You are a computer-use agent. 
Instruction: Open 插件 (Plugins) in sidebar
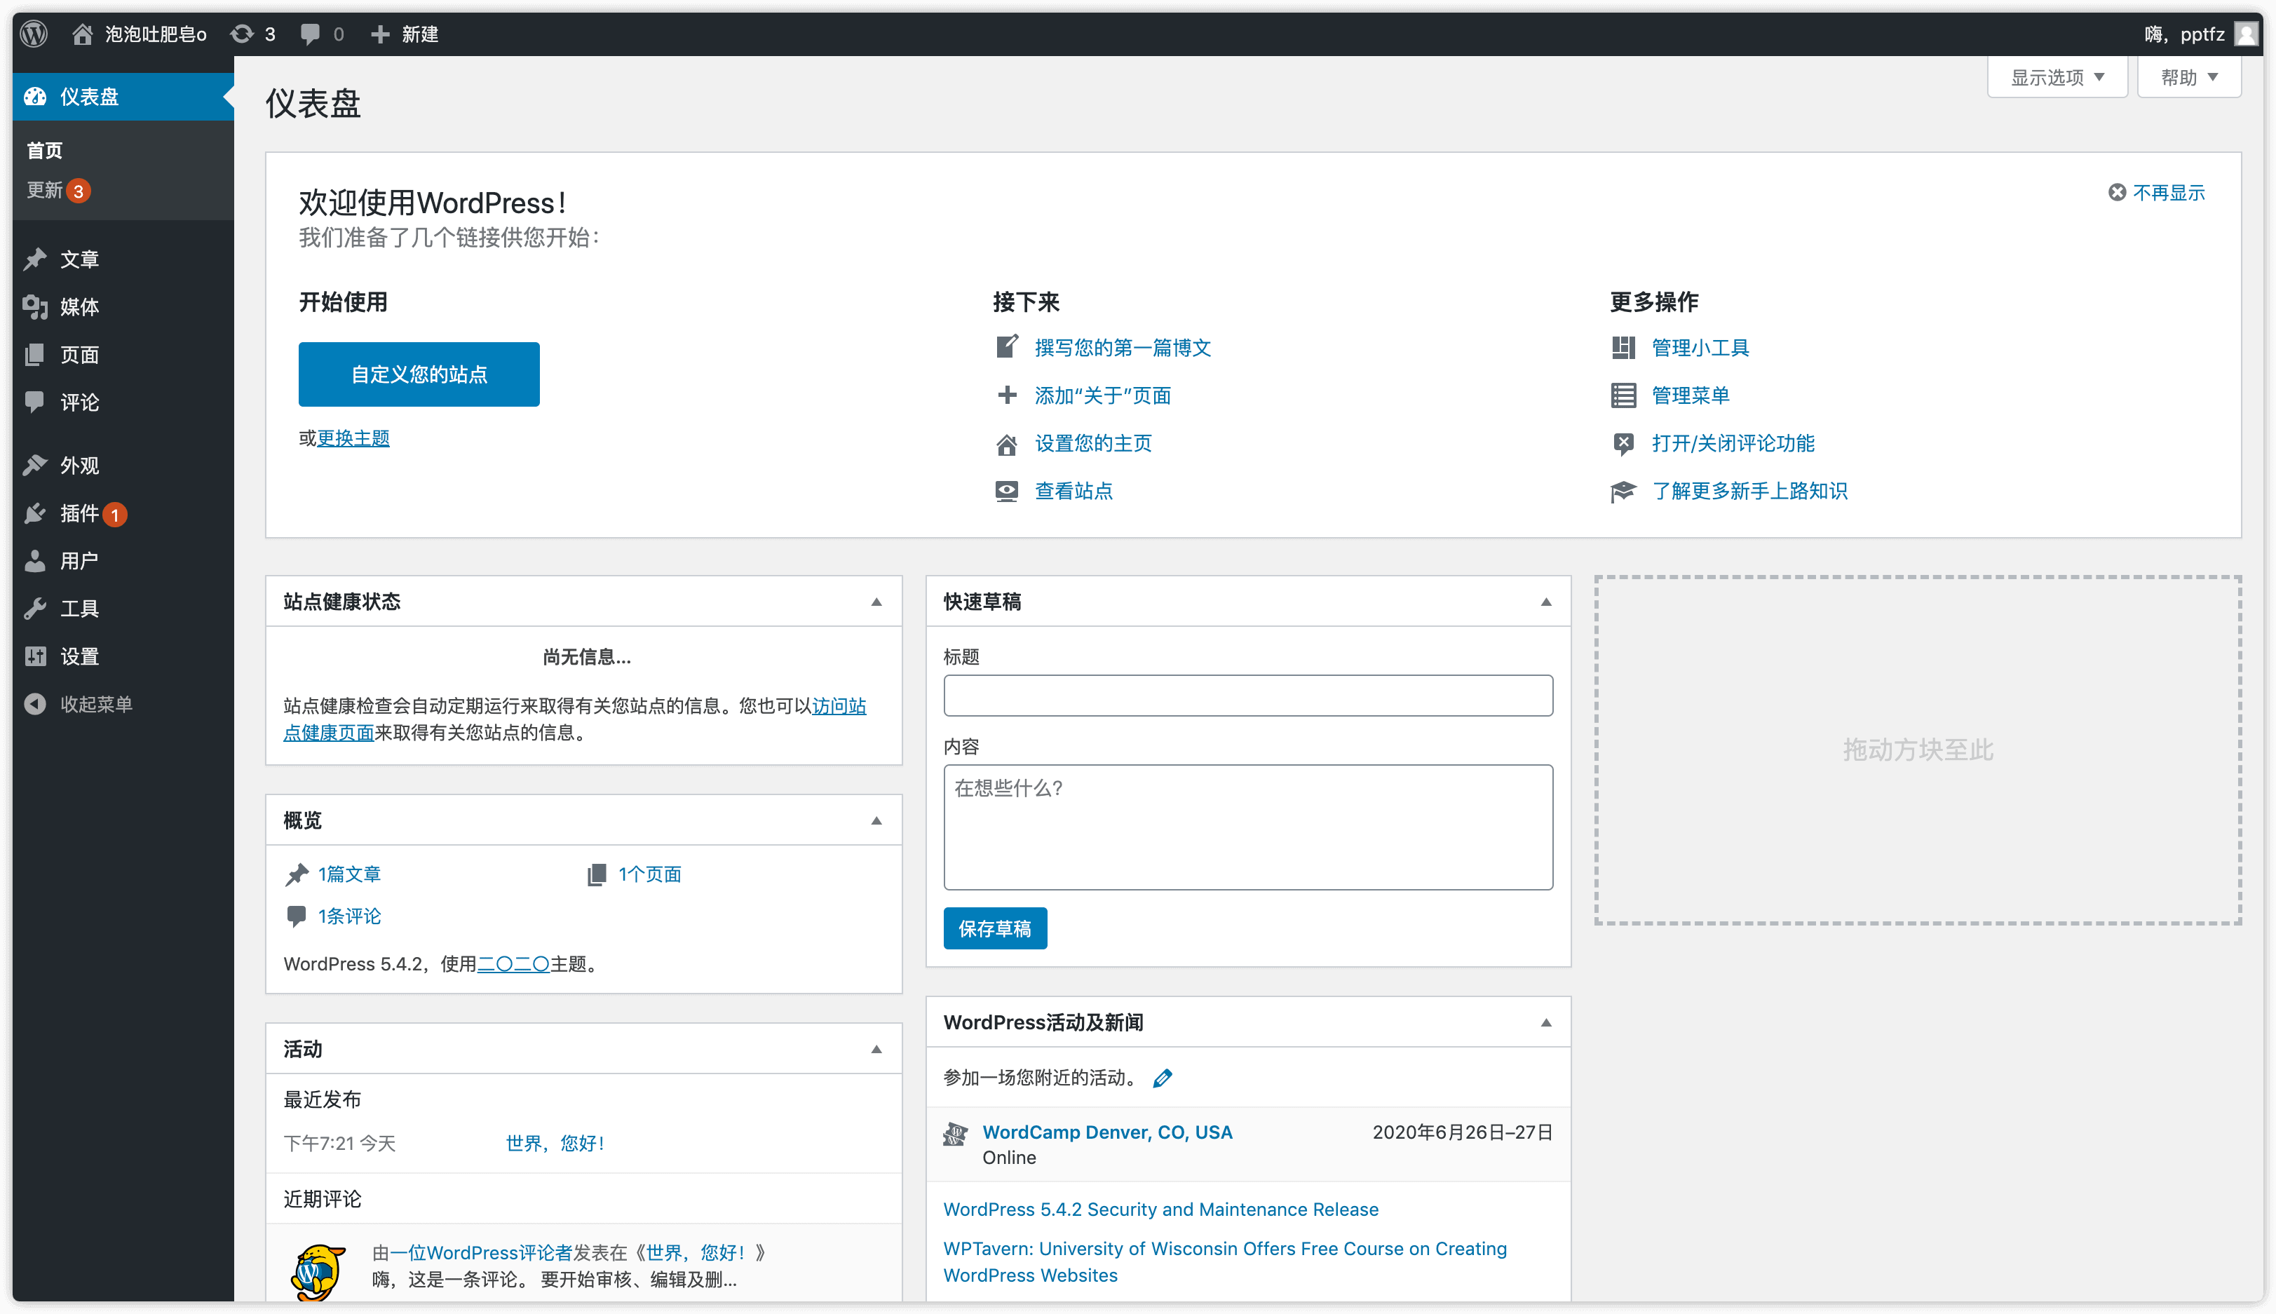79,513
